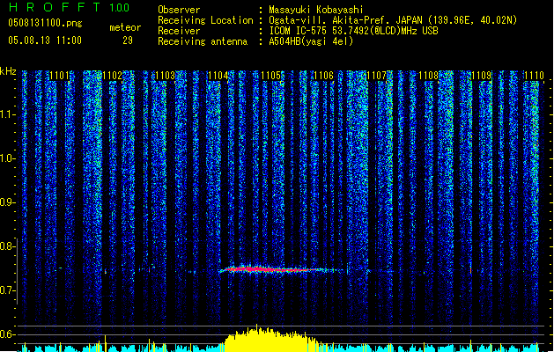Screen dimensions: 554x352
Task: Click the meteor count 29
Action: tap(128, 40)
